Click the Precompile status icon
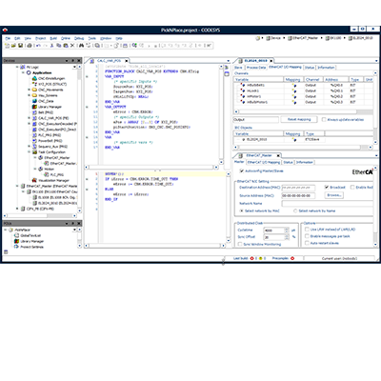The image size is (381, 381). 292,258
